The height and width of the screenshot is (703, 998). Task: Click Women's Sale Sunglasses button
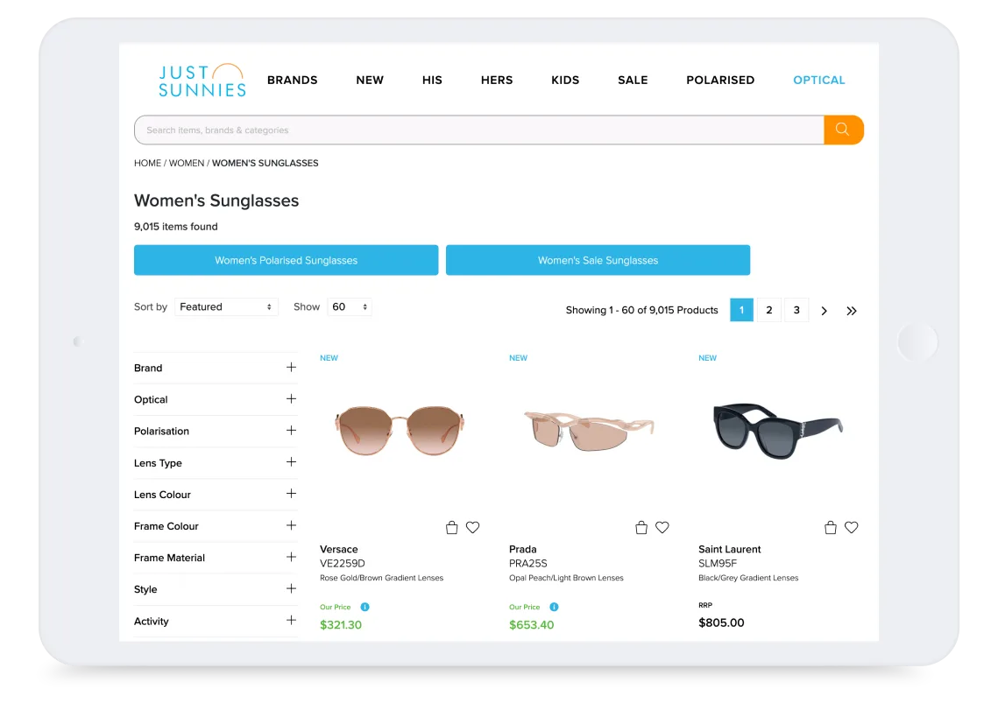(598, 260)
